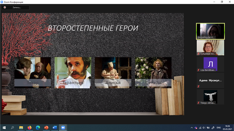The width and height of the screenshot is (234, 131).
Task: Click the taskbar search magnifier icon
Action: pos(13,128)
